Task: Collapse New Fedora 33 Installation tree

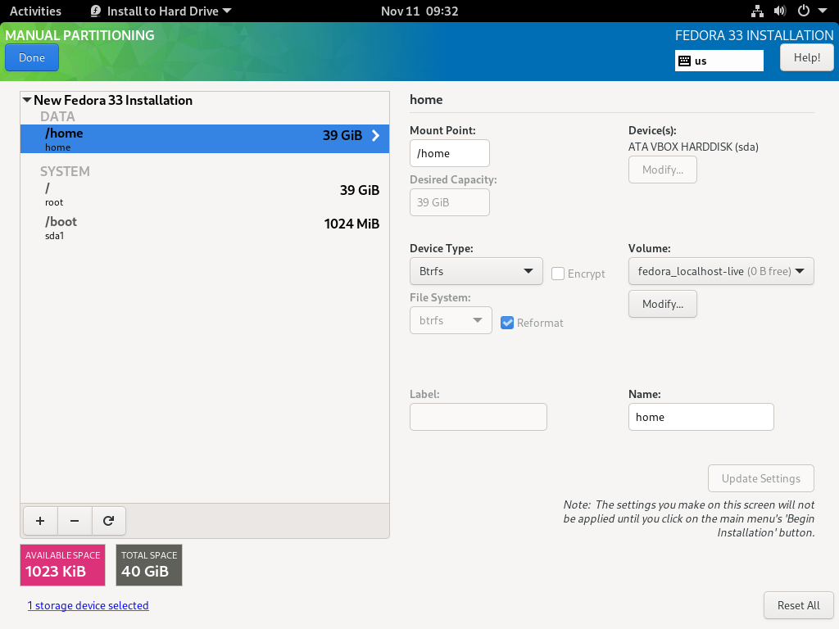Action: pyautogui.click(x=27, y=100)
